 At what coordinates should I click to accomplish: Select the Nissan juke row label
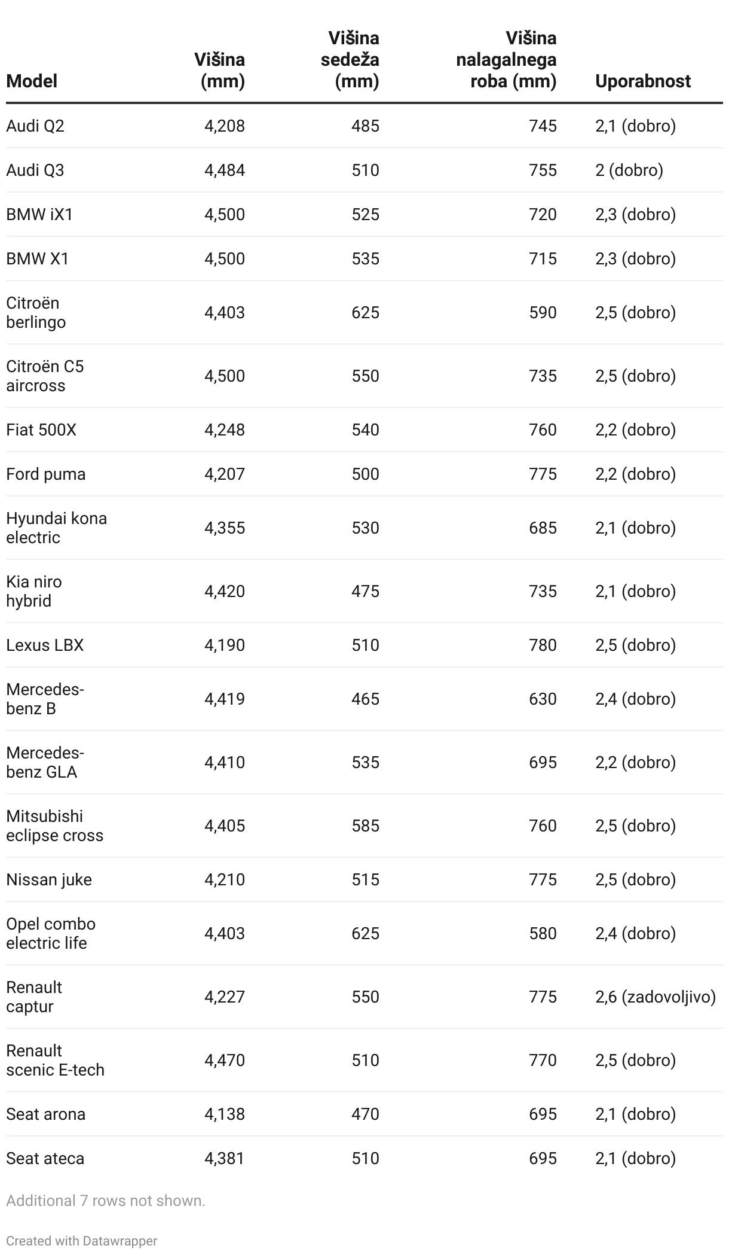click(49, 879)
